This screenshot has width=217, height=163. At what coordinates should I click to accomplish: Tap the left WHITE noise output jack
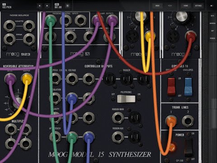[x=9, y=26]
